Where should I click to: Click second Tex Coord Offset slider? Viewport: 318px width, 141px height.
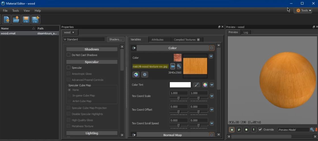[x=198, y=112]
